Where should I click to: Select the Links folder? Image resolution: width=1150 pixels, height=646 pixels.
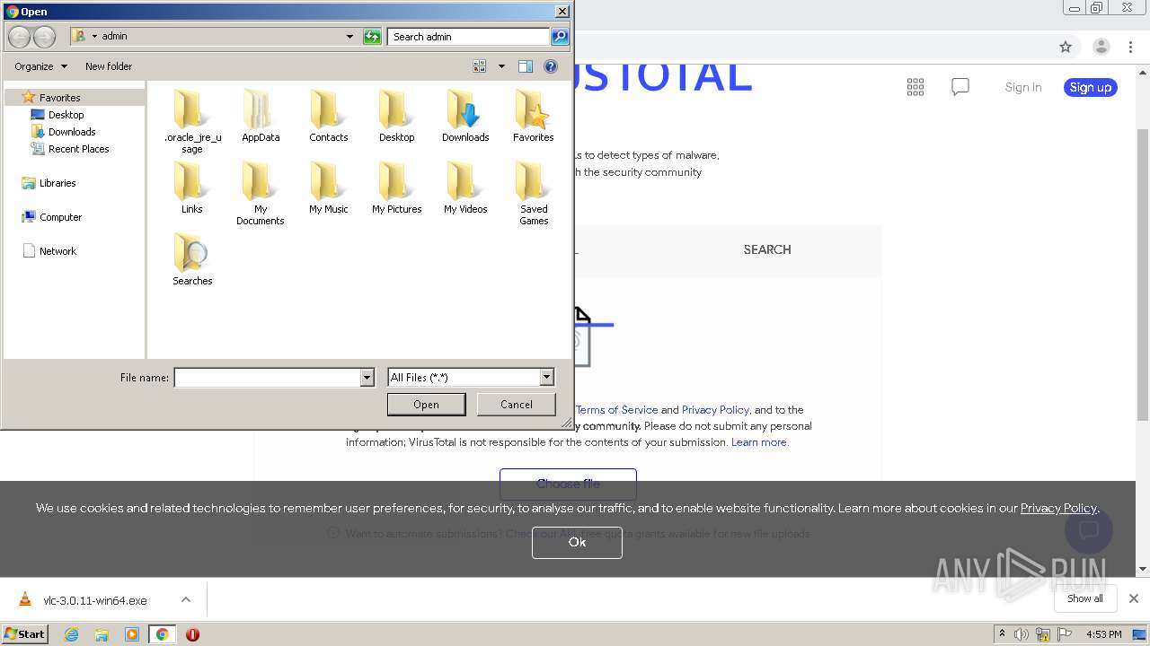tap(192, 187)
